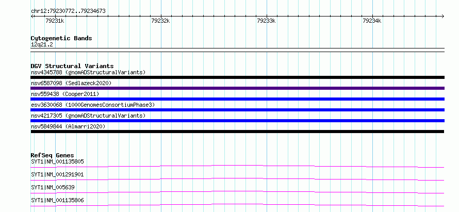Open nsv4217305 gnomAD variant label
The width and height of the screenshot is (459, 212).
[88, 116]
